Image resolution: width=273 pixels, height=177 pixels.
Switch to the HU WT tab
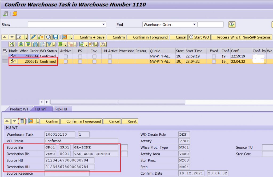pyautogui.click(x=41, y=109)
